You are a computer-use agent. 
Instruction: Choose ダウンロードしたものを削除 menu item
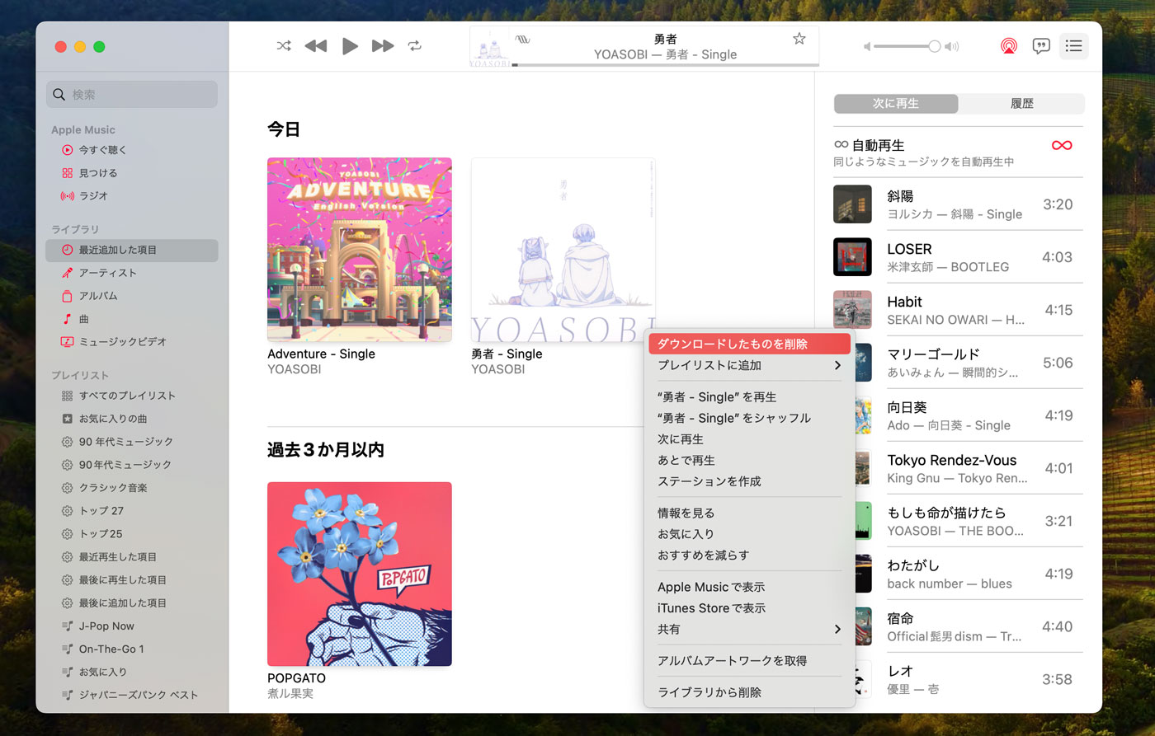[x=749, y=344]
